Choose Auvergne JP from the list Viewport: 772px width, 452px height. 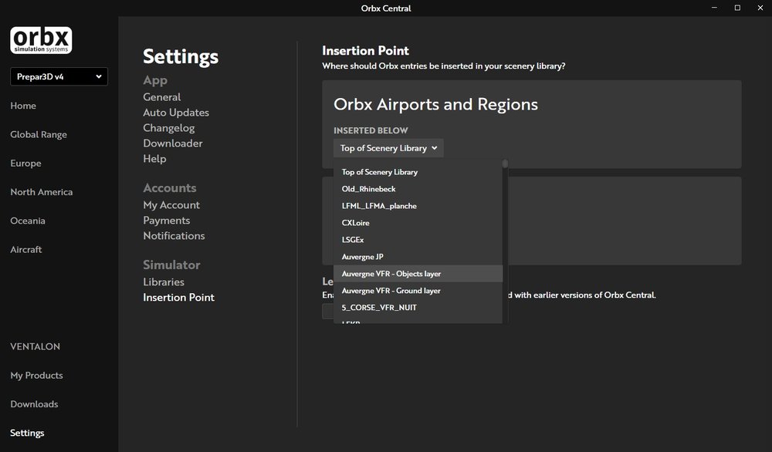click(418, 257)
